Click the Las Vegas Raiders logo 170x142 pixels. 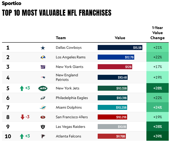pyautogui.click(x=43, y=127)
